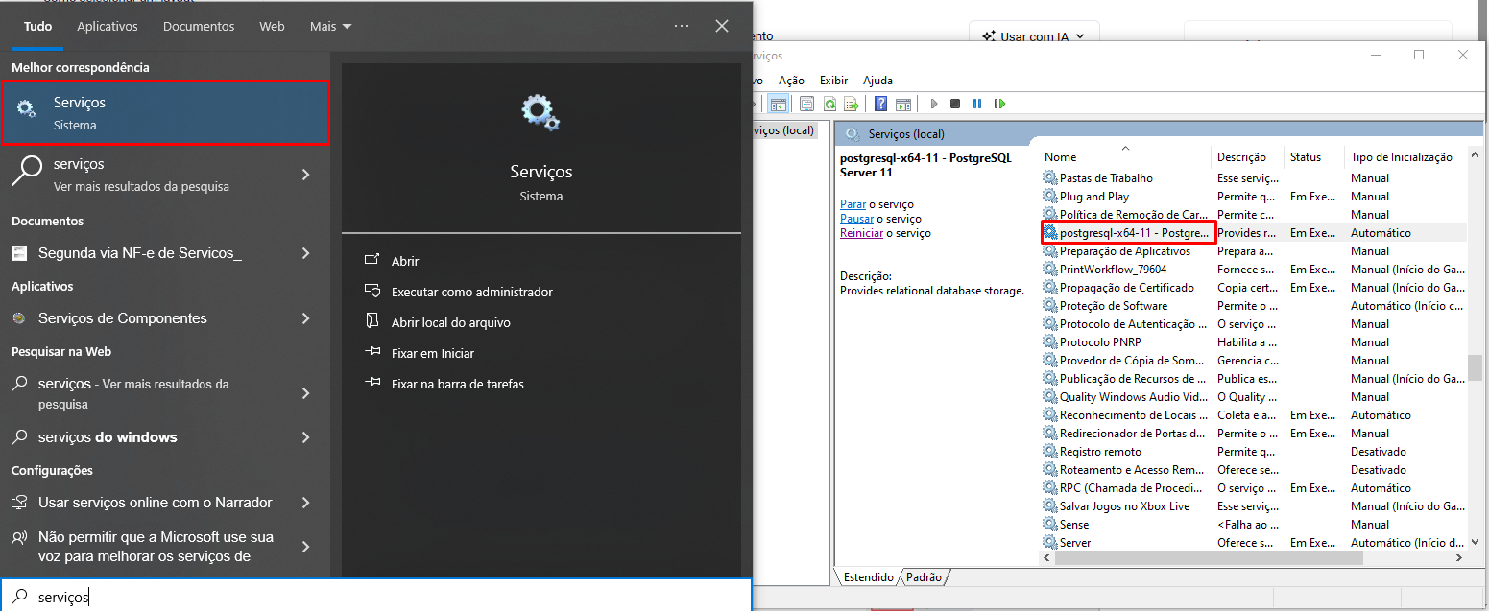Viewport: 1489px width, 611px height.
Task: Open Serviços best match result
Action: tap(165, 113)
